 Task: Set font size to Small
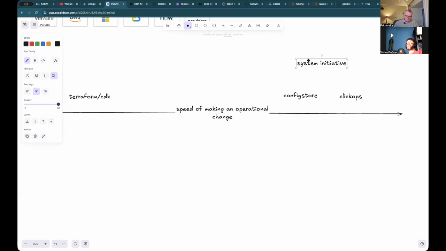(x=27, y=76)
